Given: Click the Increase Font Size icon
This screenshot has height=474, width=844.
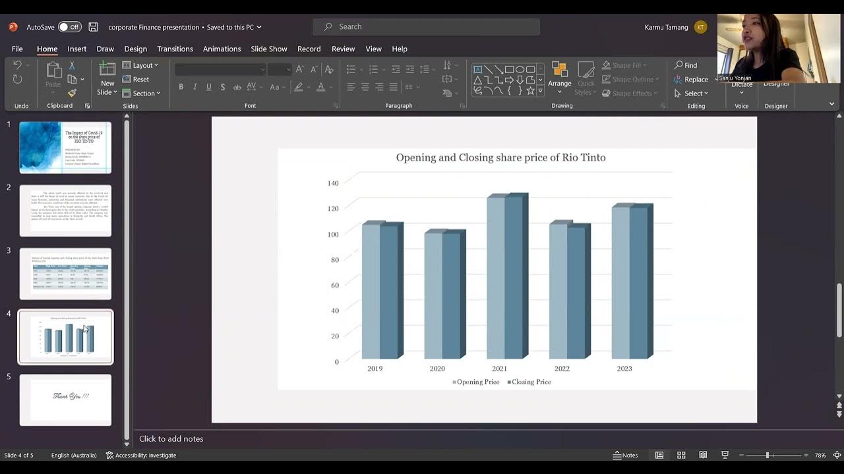Looking at the screenshot, I should 300,68.
